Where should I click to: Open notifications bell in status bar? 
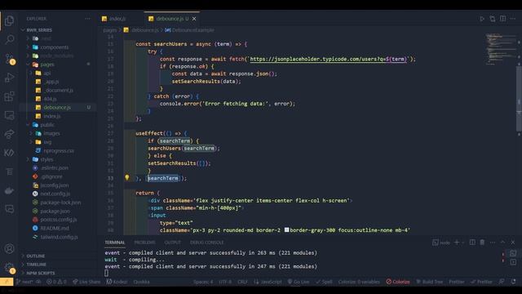click(514, 282)
